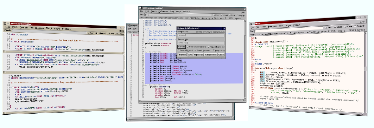Toggle Rev checkbox in index2.html window

(x=90, y=33)
